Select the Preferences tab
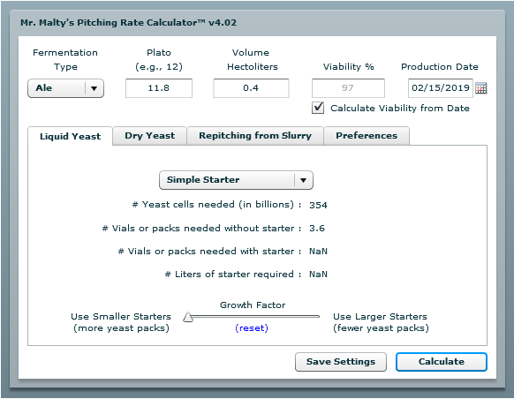 pos(367,136)
